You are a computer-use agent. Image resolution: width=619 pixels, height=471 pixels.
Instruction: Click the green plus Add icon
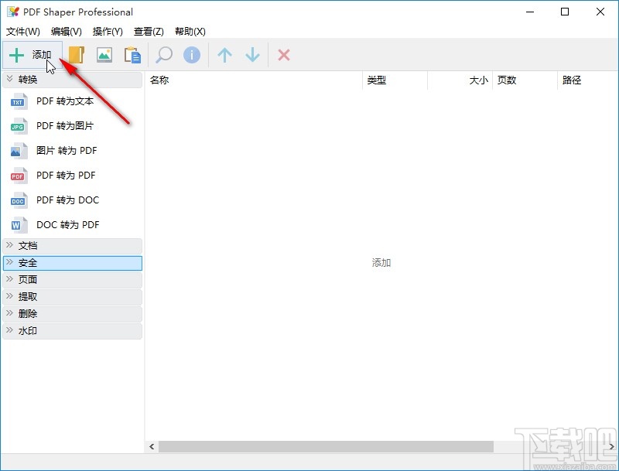(x=17, y=54)
